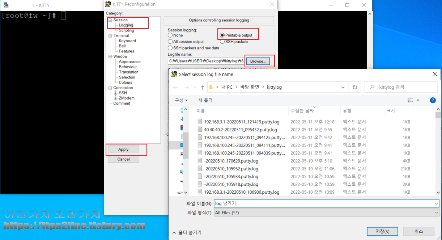Image resolution: width=442 pixels, height=240 pixels.
Task: Click the Apply button
Action: [123, 150]
